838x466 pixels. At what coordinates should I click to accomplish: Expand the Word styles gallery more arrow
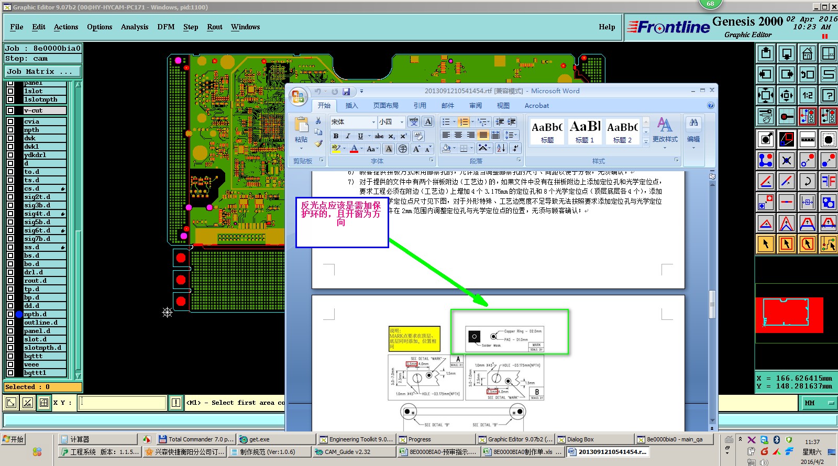pyautogui.click(x=646, y=141)
